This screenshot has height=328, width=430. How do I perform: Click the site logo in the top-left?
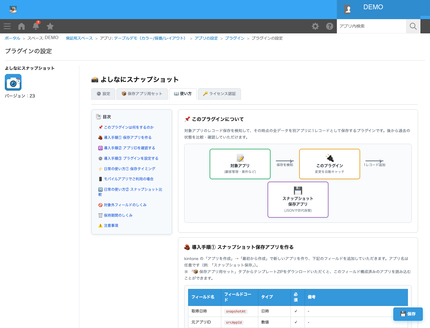click(13, 9)
